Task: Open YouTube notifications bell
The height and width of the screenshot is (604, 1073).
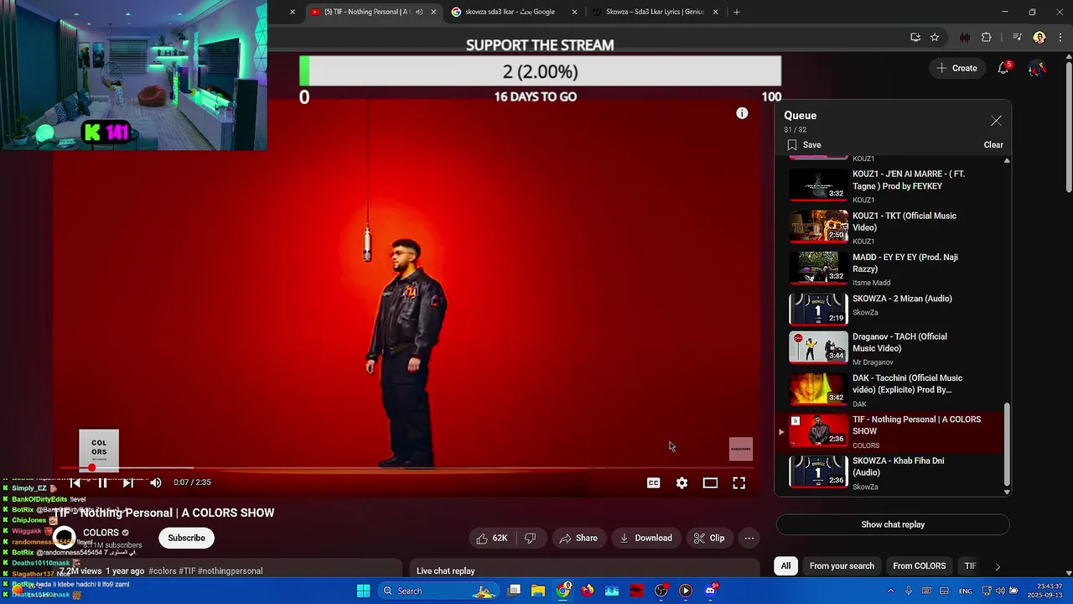Action: [1003, 68]
